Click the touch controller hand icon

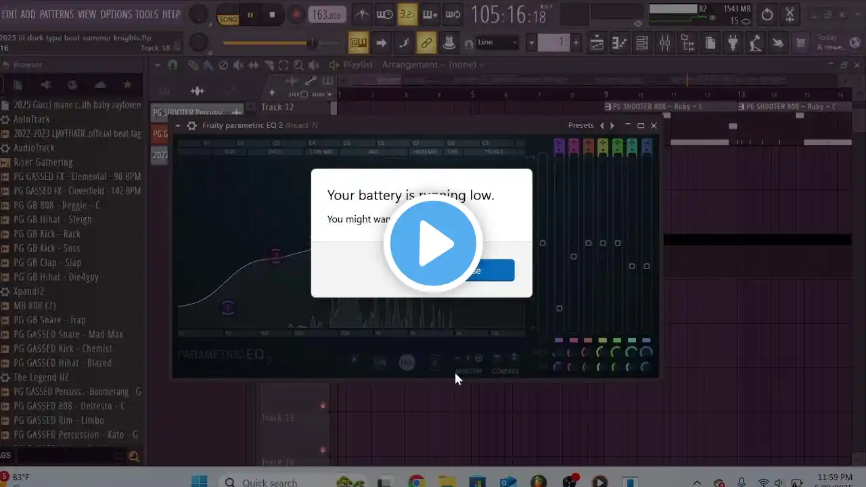point(778,44)
